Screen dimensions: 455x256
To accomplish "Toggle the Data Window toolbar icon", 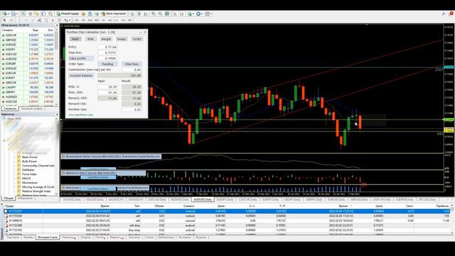I will 30,14.
